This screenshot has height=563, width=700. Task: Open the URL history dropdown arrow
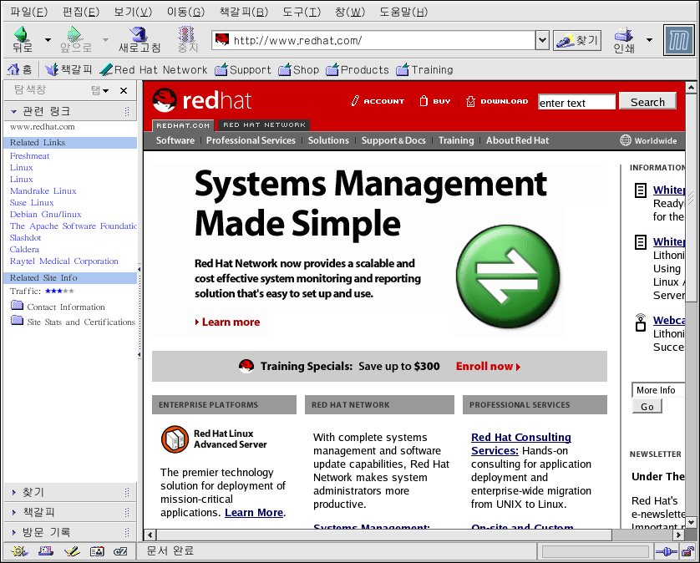pos(541,40)
